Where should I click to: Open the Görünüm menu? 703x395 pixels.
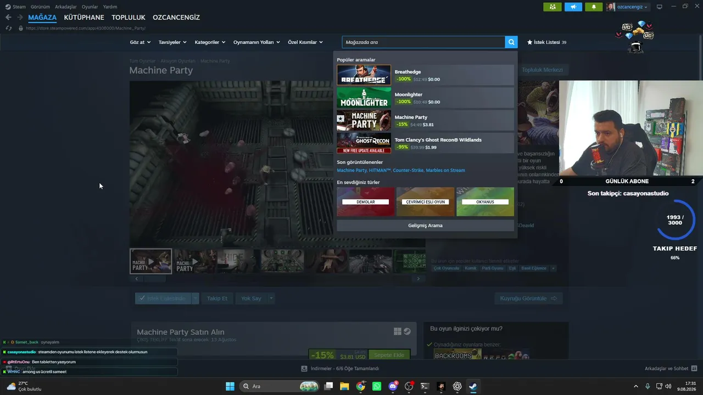point(40,7)
